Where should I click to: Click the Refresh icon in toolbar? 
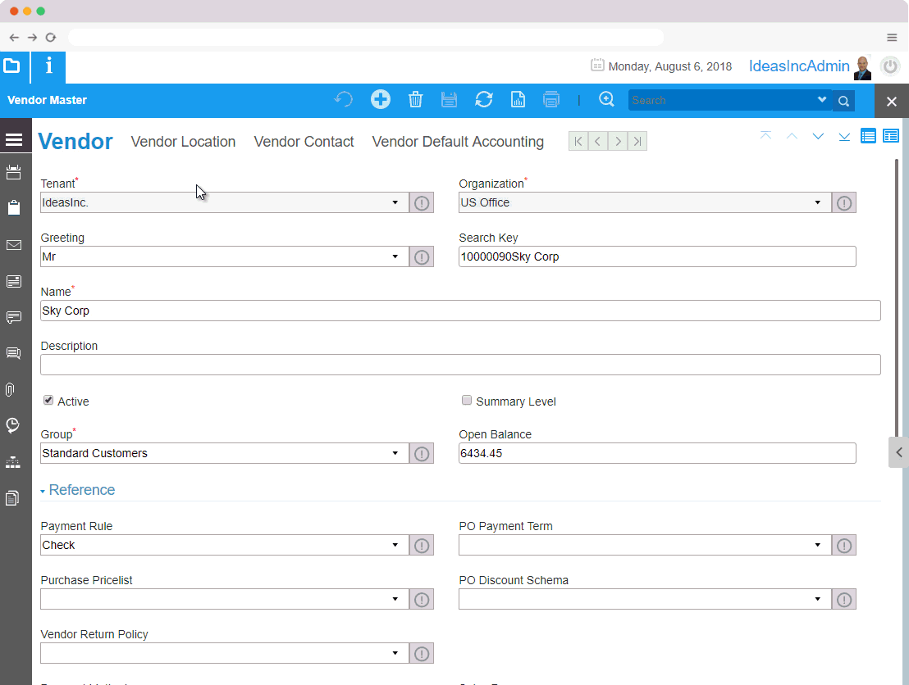pos(484,100)
